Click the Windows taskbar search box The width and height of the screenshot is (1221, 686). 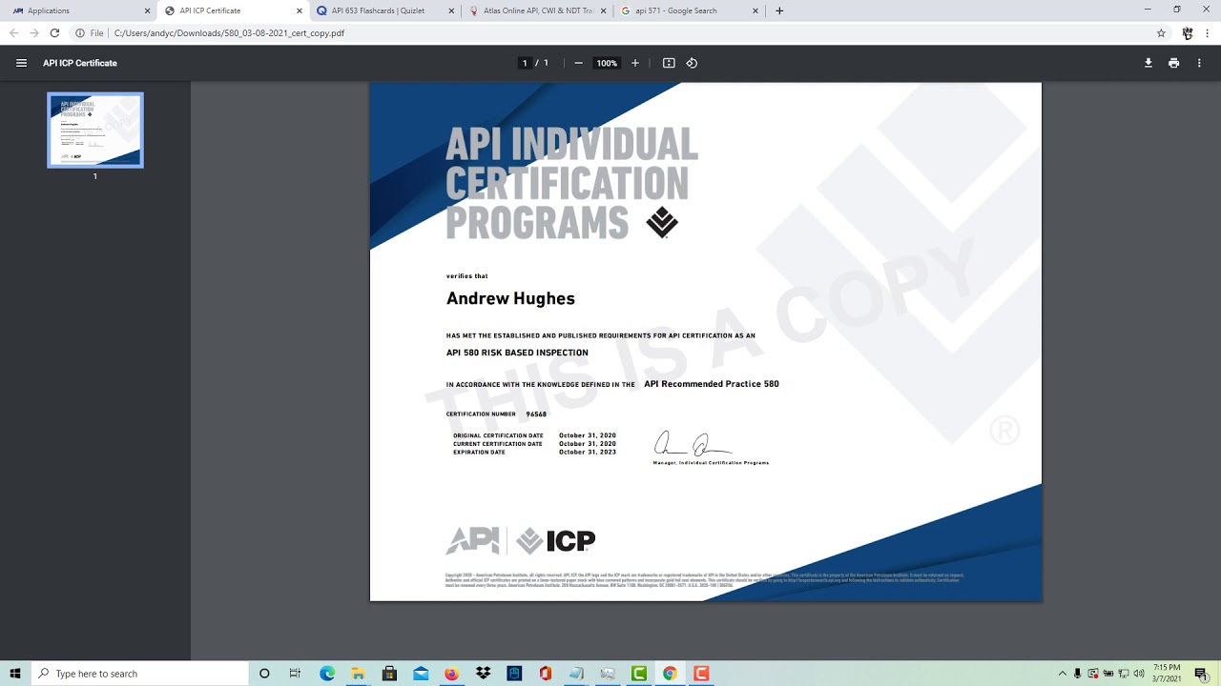(x=139, y=674)
